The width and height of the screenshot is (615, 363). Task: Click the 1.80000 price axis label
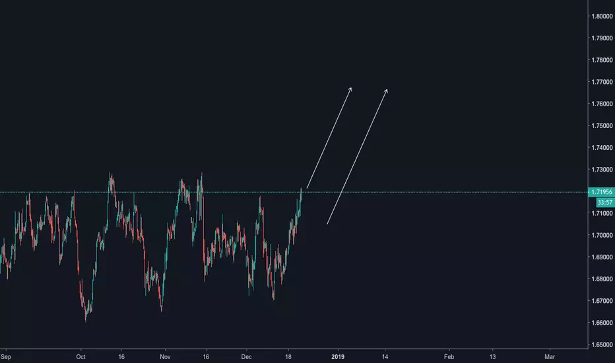pyautogui.click(x=602, y=16)
